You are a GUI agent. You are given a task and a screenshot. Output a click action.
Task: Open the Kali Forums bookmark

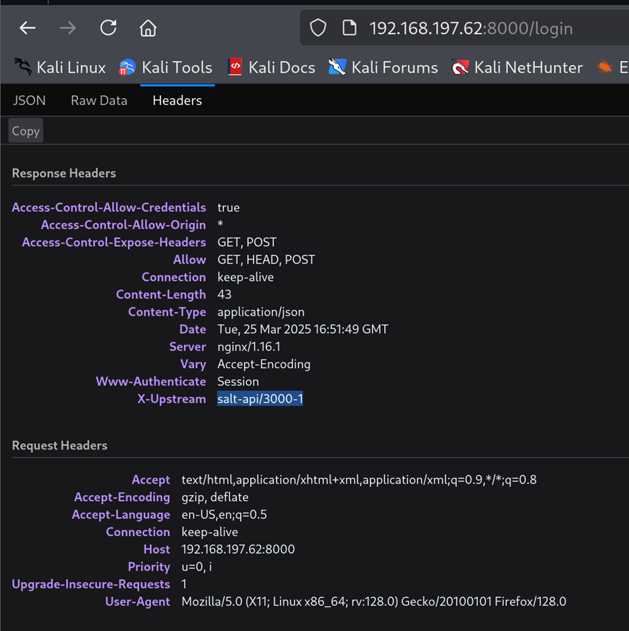point(383,68)
